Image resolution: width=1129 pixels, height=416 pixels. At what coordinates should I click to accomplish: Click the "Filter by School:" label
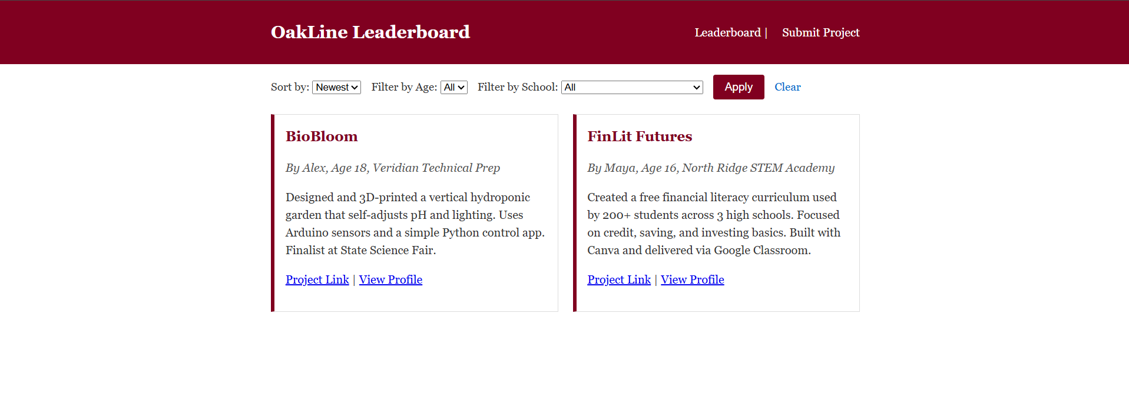click(517, 87)
